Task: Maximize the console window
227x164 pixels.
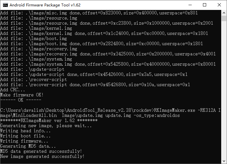Action: (x=205, y=5)
